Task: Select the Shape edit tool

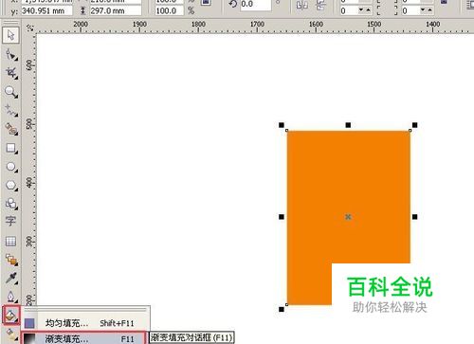Action: pos(11,54)
